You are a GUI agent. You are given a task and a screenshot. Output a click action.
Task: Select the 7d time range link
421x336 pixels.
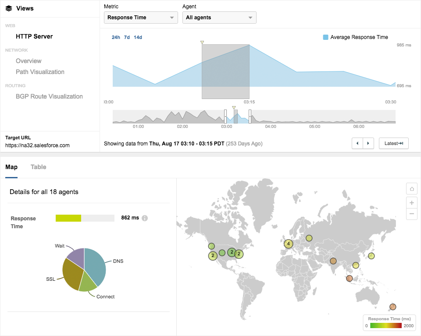[127, 37]
